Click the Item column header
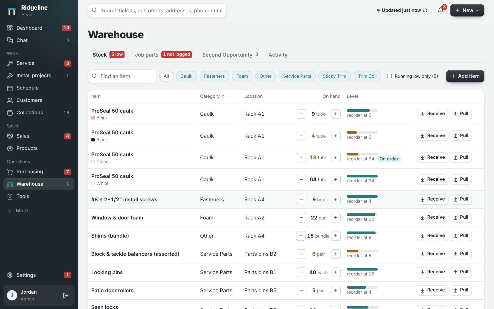 point(96,96)
